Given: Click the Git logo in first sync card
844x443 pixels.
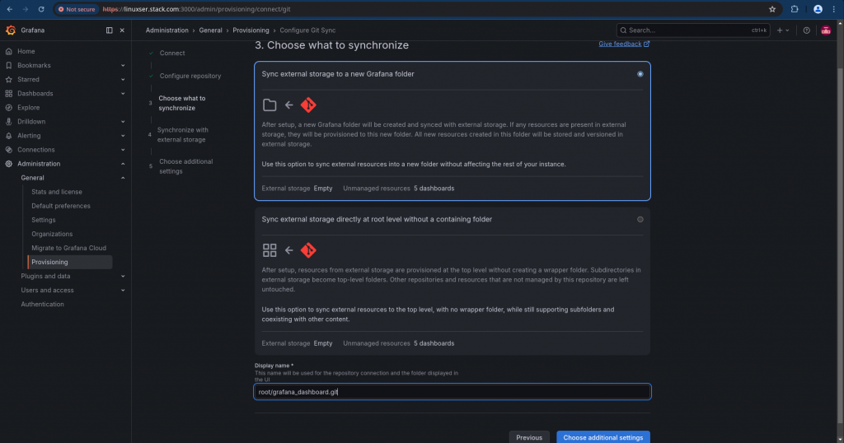Looking at the screenshot, I should pyautogui.click(x=308, y=105).
